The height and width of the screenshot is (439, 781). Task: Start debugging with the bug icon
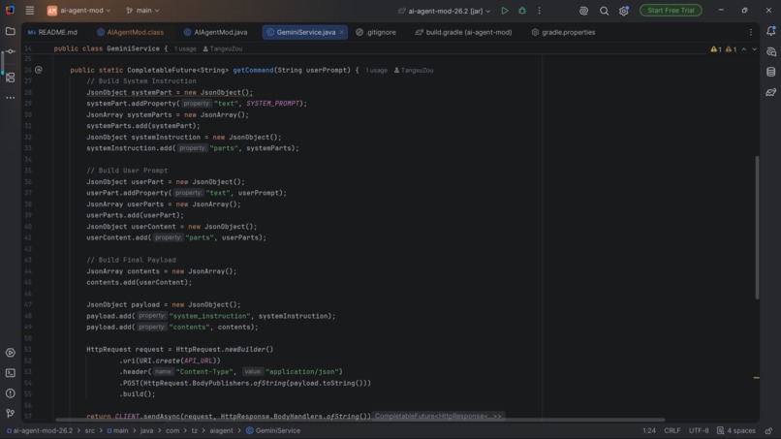click(x=522, y=11)
